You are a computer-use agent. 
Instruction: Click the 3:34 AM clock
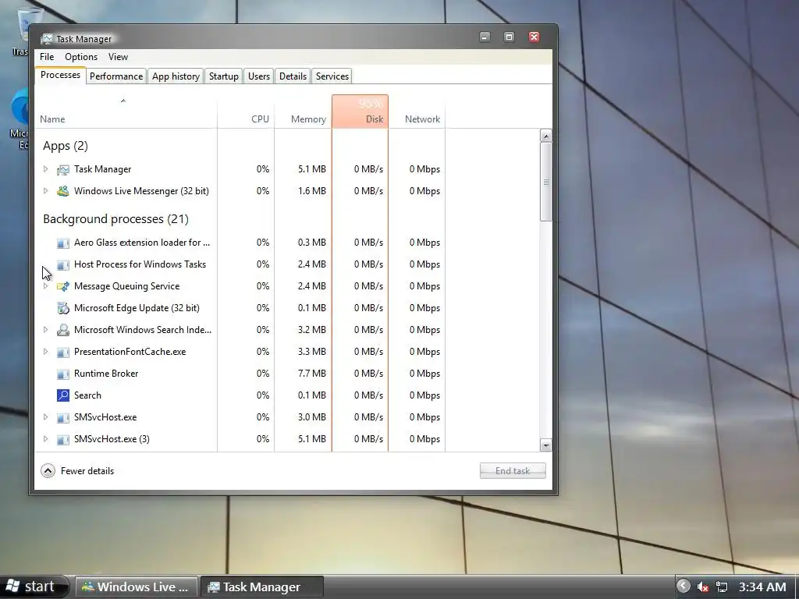click(x=762, y=587)
